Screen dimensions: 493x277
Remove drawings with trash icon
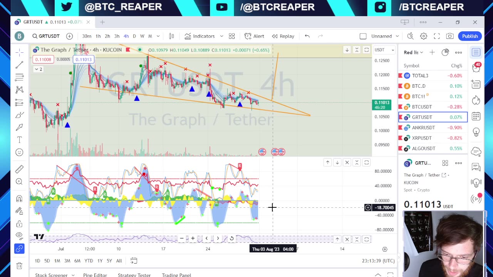click(x=19, y=265)
